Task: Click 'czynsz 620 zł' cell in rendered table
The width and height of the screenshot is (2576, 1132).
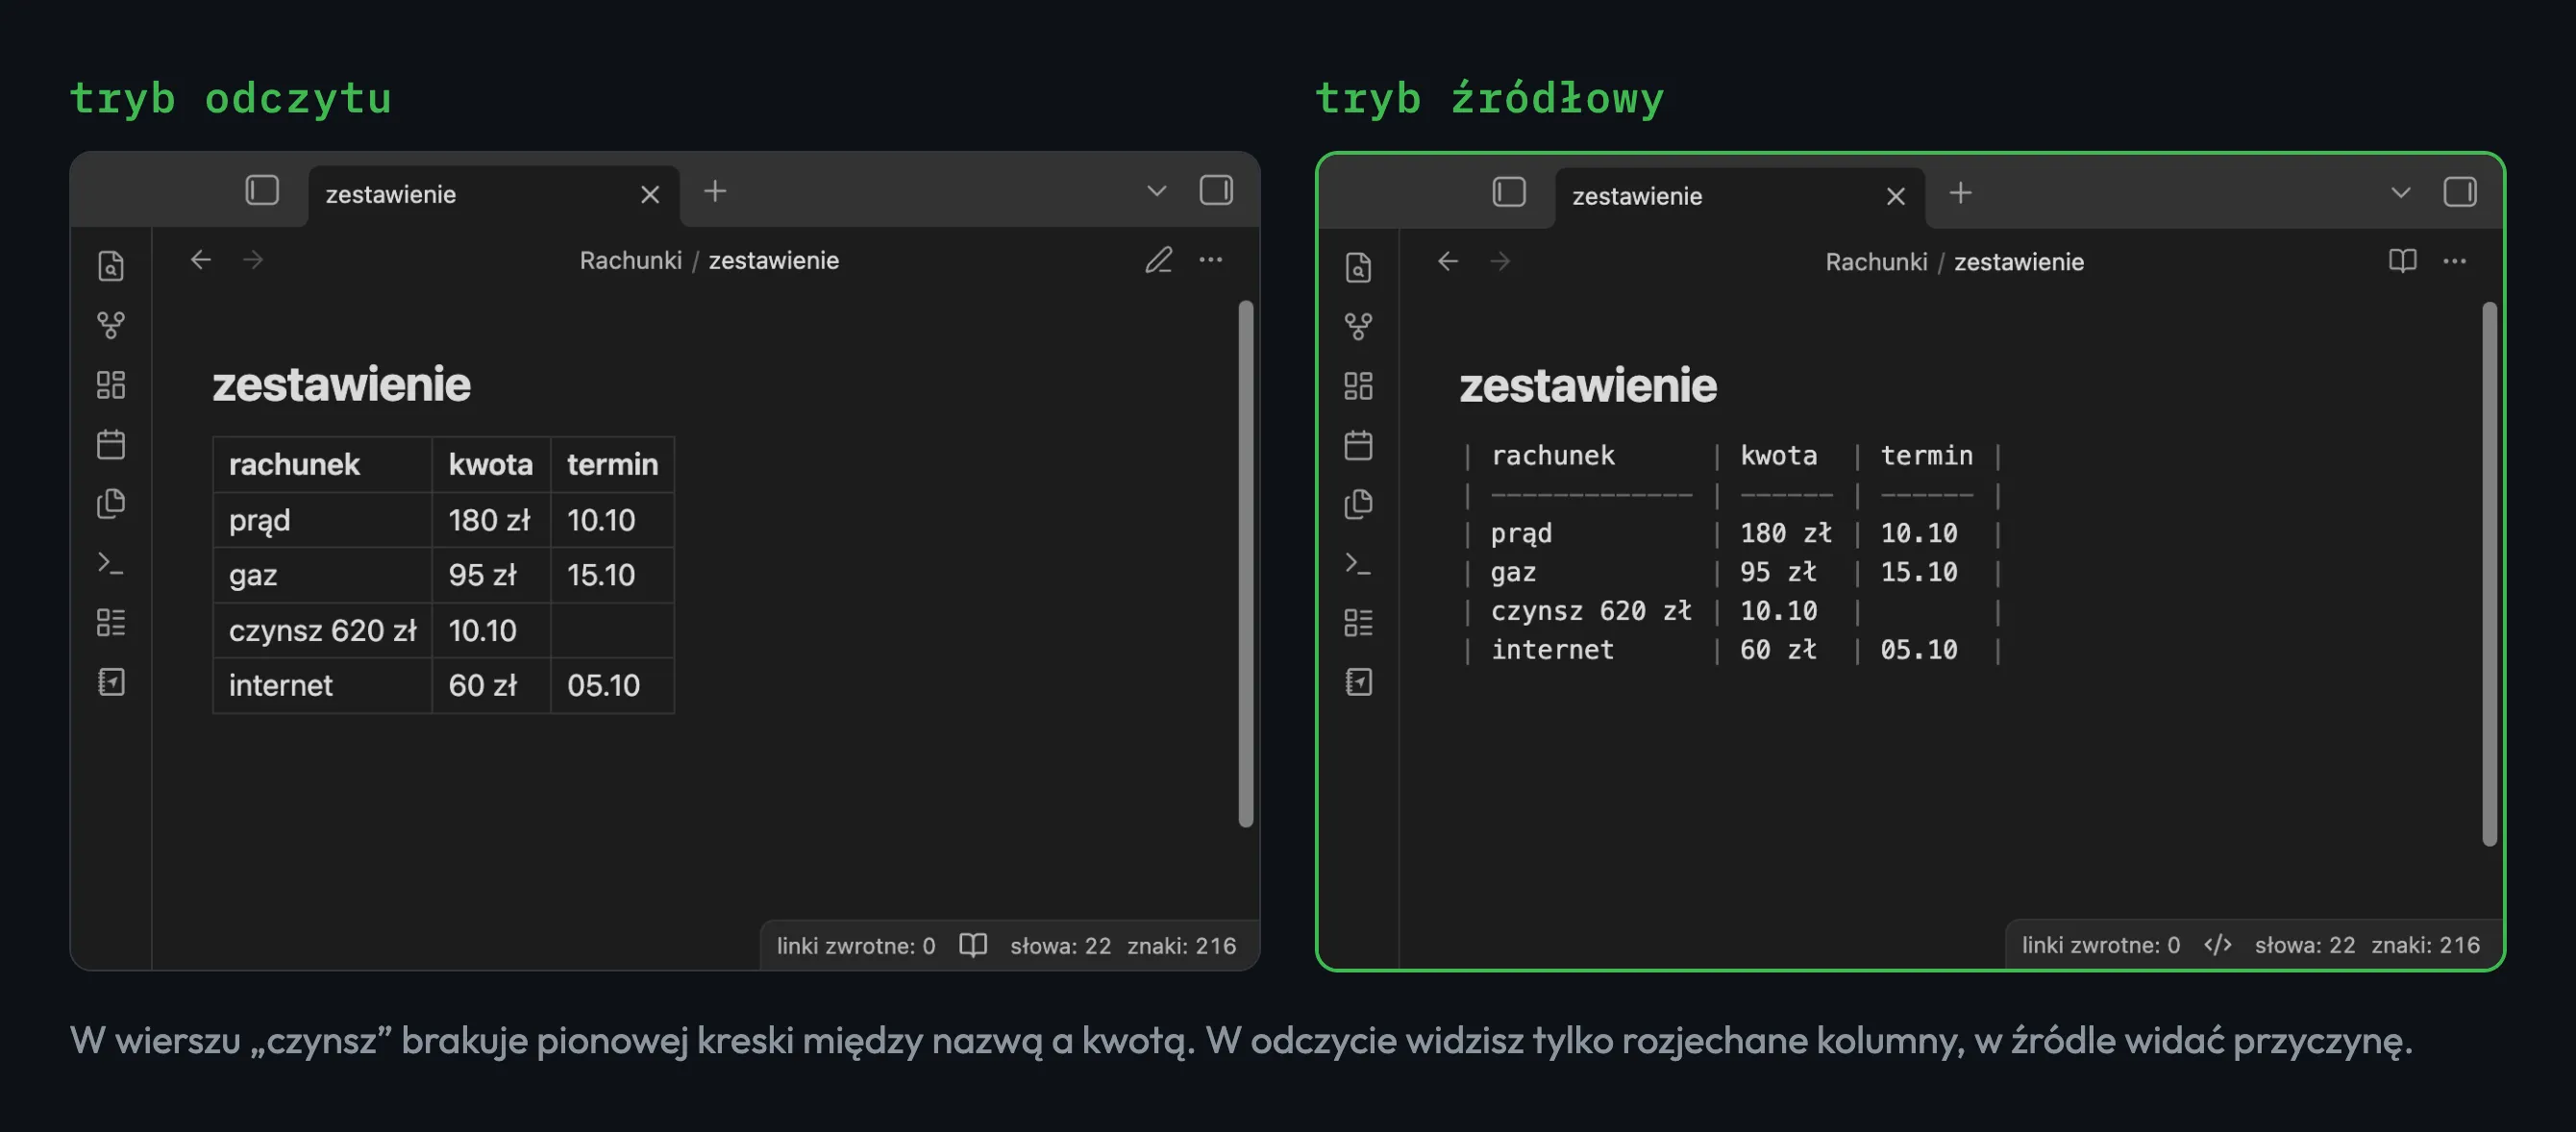Action: [x=322, y=630]
